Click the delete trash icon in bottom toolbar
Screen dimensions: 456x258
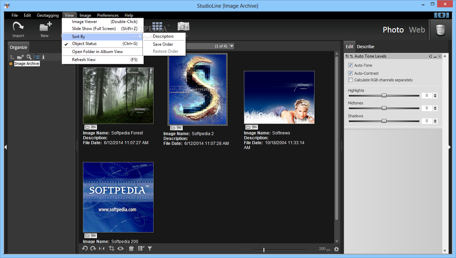pos(131,249)
